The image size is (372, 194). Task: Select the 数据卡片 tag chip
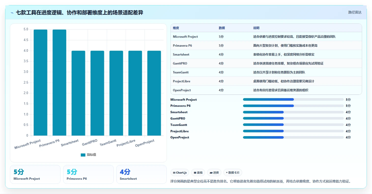233,173
